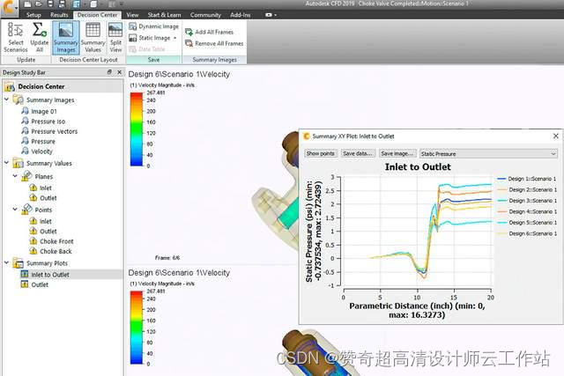Screen dimensions: 564x376
Task: Collapse the Planes tree node
Action: tap(15, 176)
